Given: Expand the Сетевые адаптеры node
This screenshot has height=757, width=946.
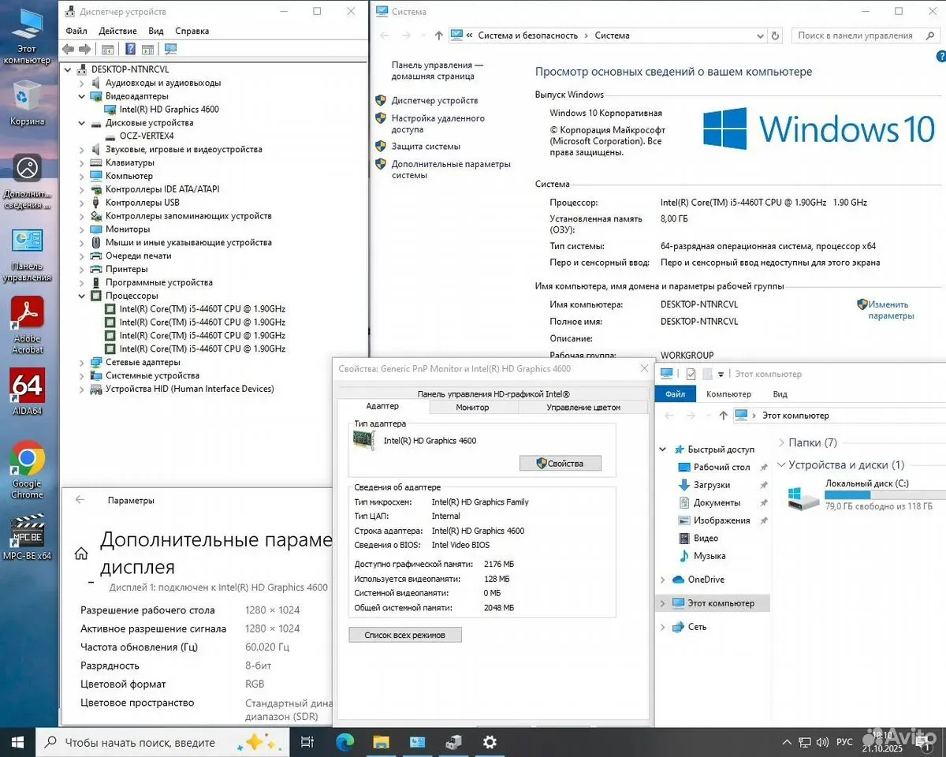Looking at the screenshot, I should [81, 362].
